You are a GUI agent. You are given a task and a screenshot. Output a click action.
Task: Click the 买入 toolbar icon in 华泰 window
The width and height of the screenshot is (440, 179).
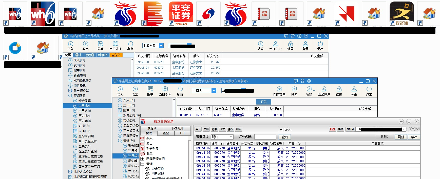click(120, 91)
